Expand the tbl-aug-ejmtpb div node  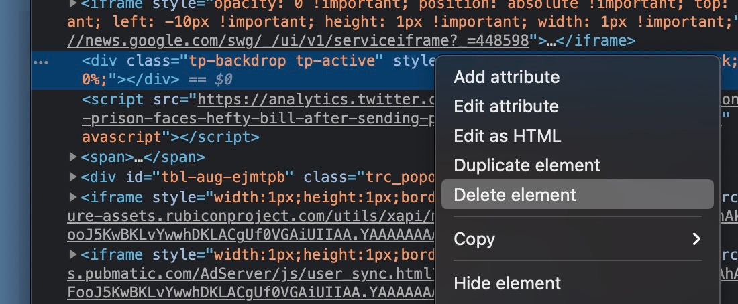[x=73, y=177]
